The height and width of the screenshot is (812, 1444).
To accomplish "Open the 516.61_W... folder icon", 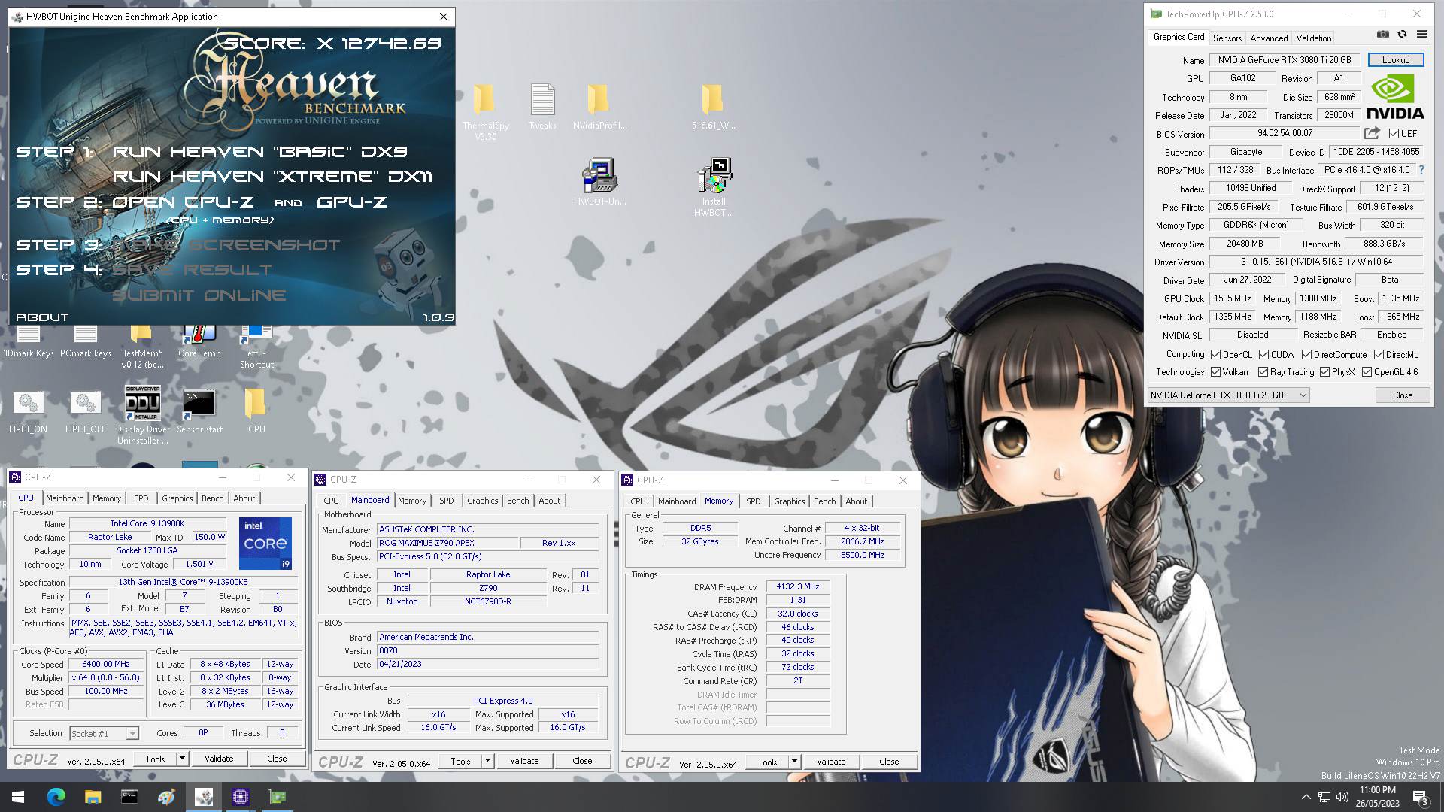I will point(713,107).
